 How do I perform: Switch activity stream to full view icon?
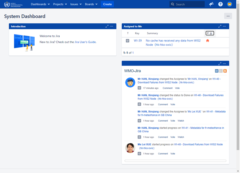point(217,71)
